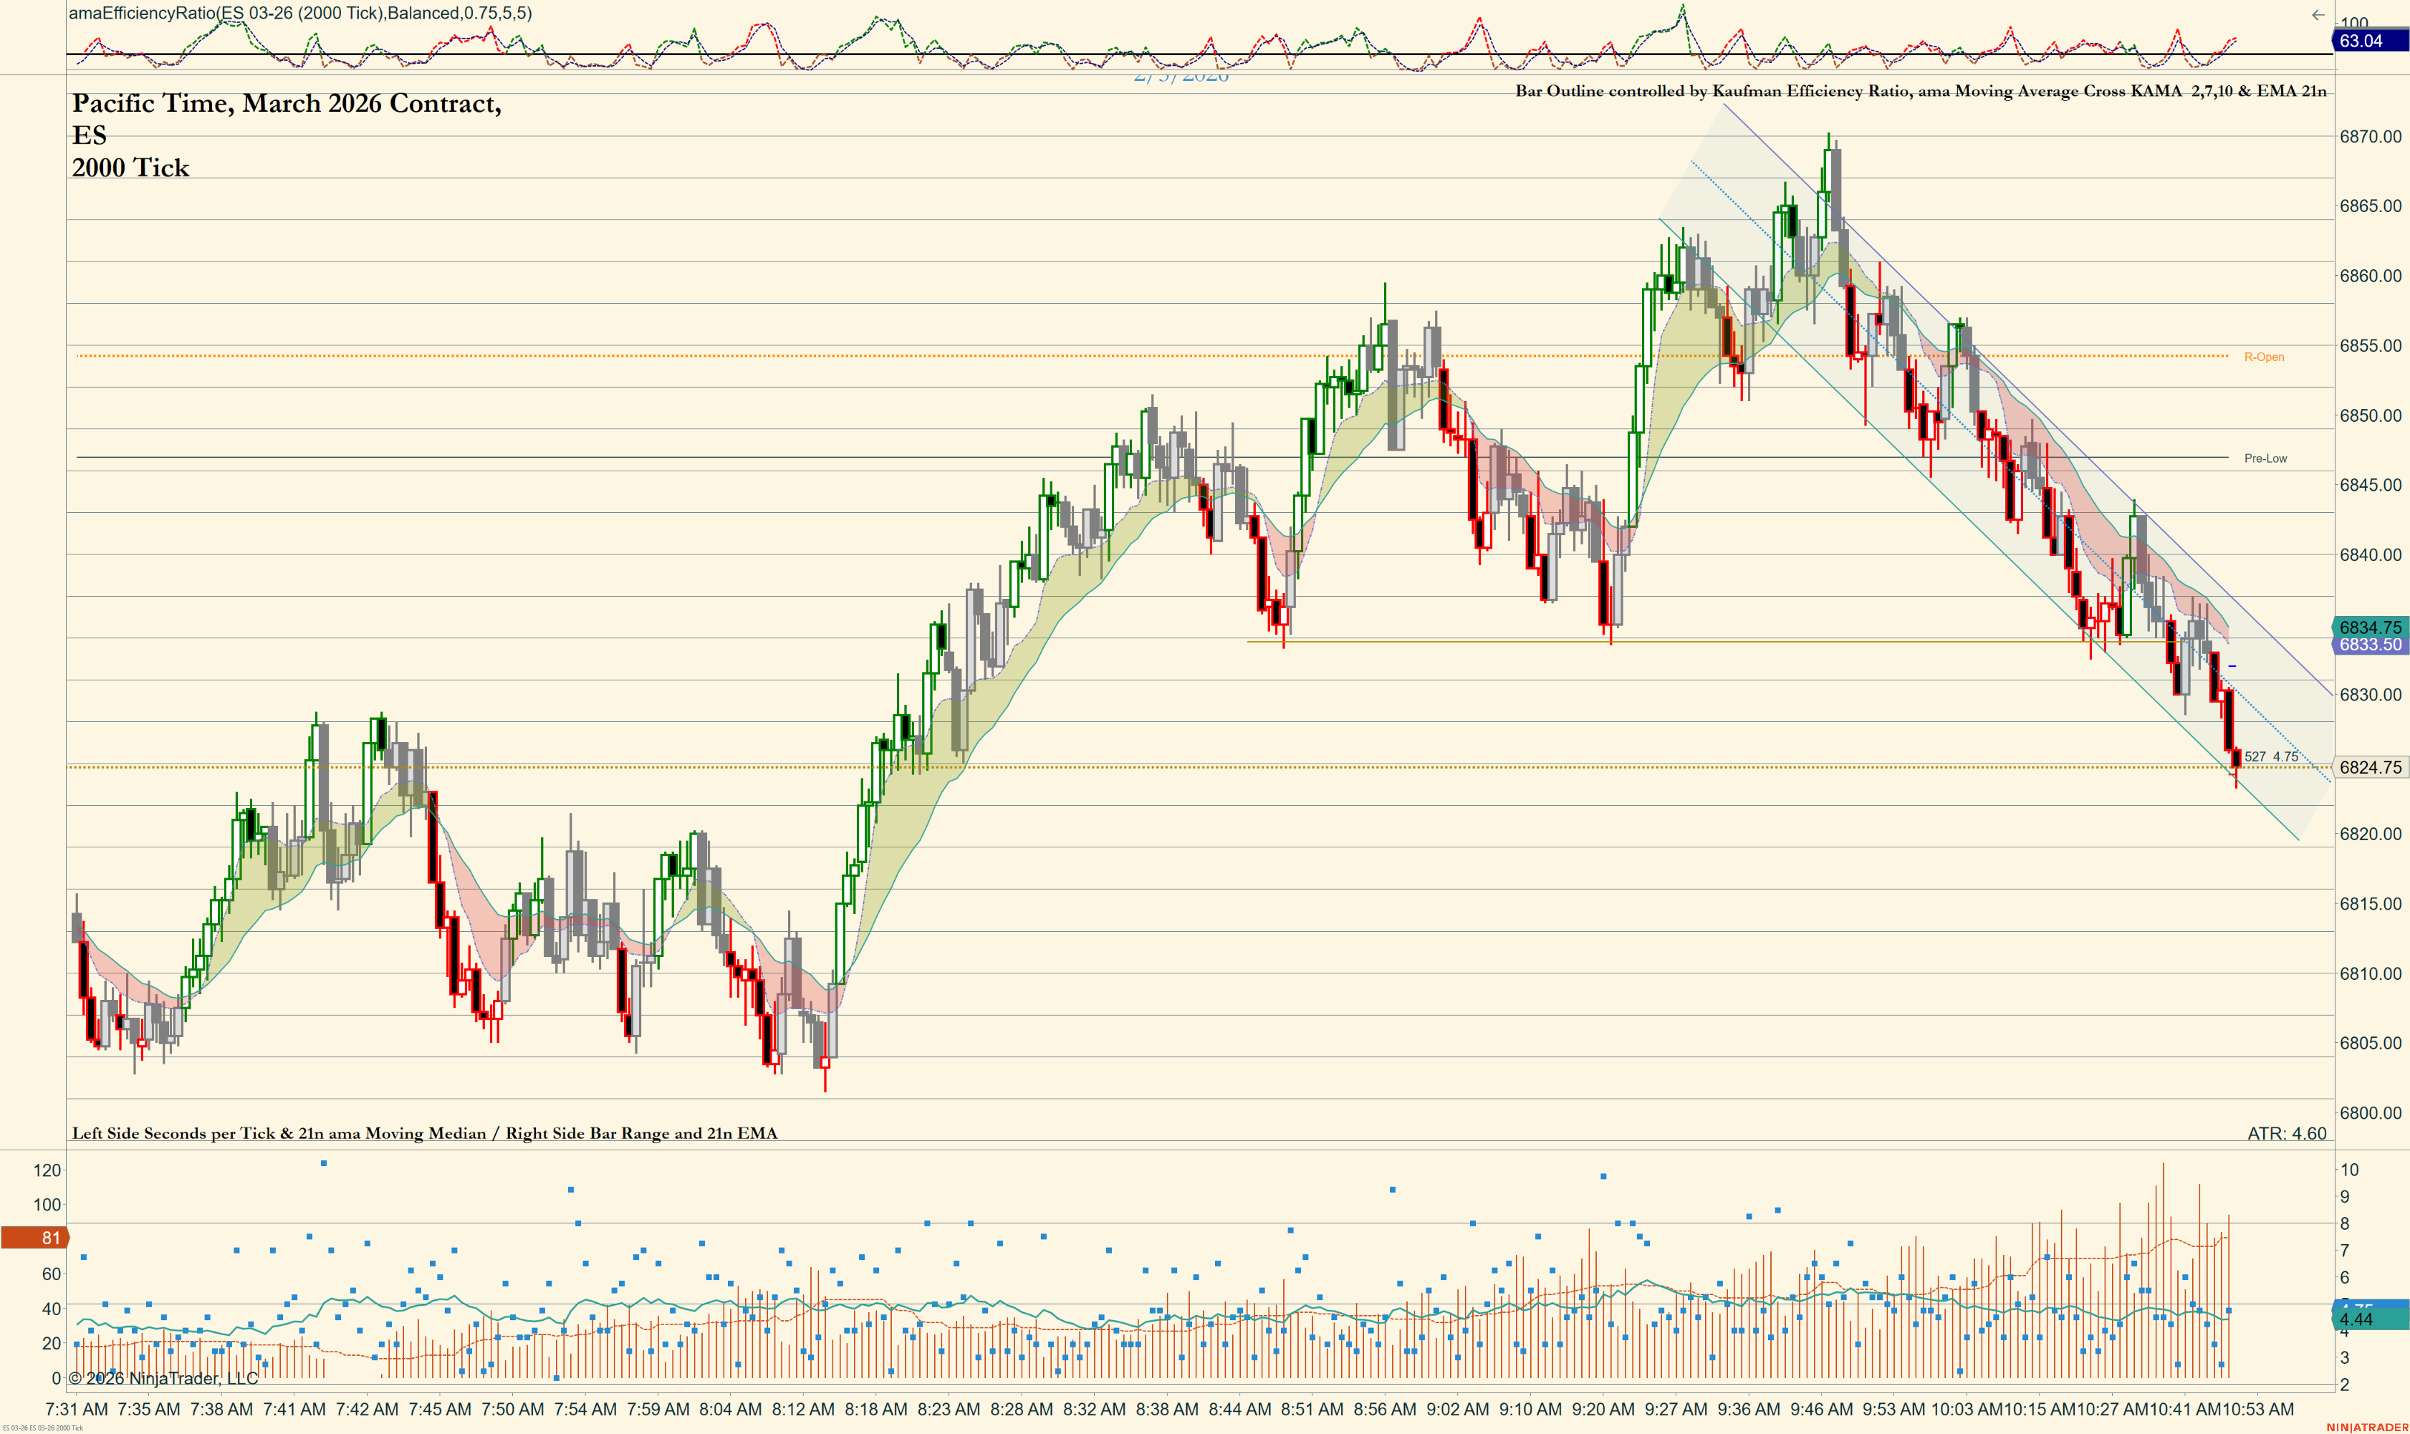Click the 10:53 AM time axis label
Screen dimensions: 2410x1434
pos(2257,1409)
